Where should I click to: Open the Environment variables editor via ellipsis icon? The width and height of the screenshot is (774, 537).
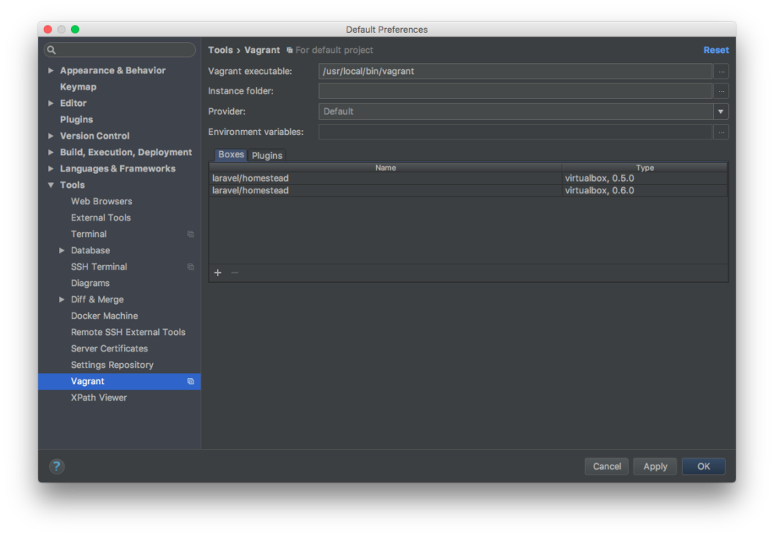(x=721, y=132)
